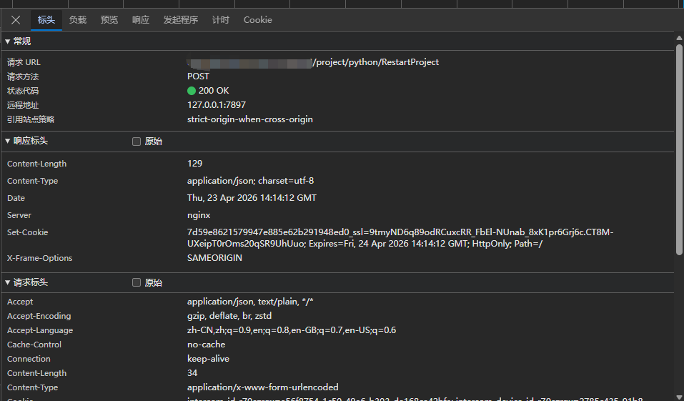The image size is (684, 401).
Task: Collapse the 常规 section
Action: point(8,41)
